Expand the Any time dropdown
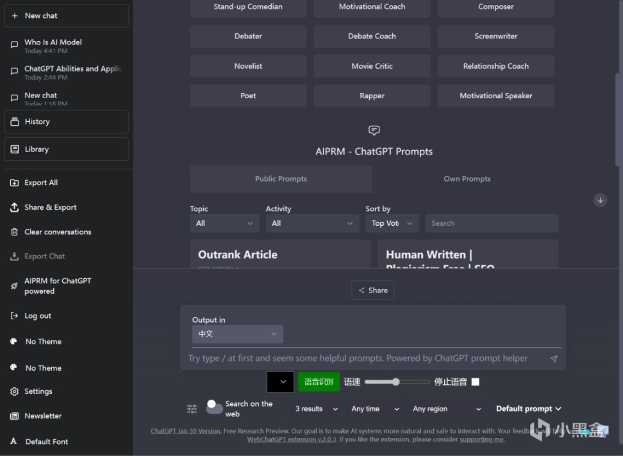 point(375,409)
